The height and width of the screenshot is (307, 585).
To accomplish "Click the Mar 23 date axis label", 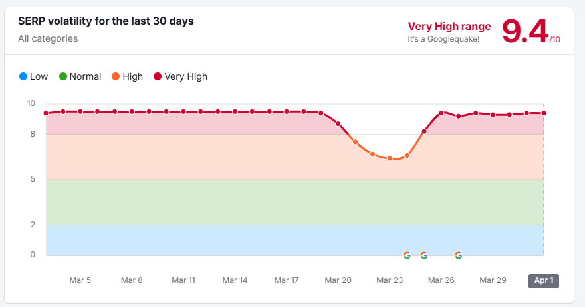I will pos(390,280).
